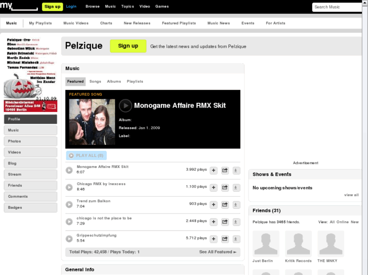Switch to the Albums tab
Image resolution: width=368 pixels, height=275 pixels.
point(114,81)
